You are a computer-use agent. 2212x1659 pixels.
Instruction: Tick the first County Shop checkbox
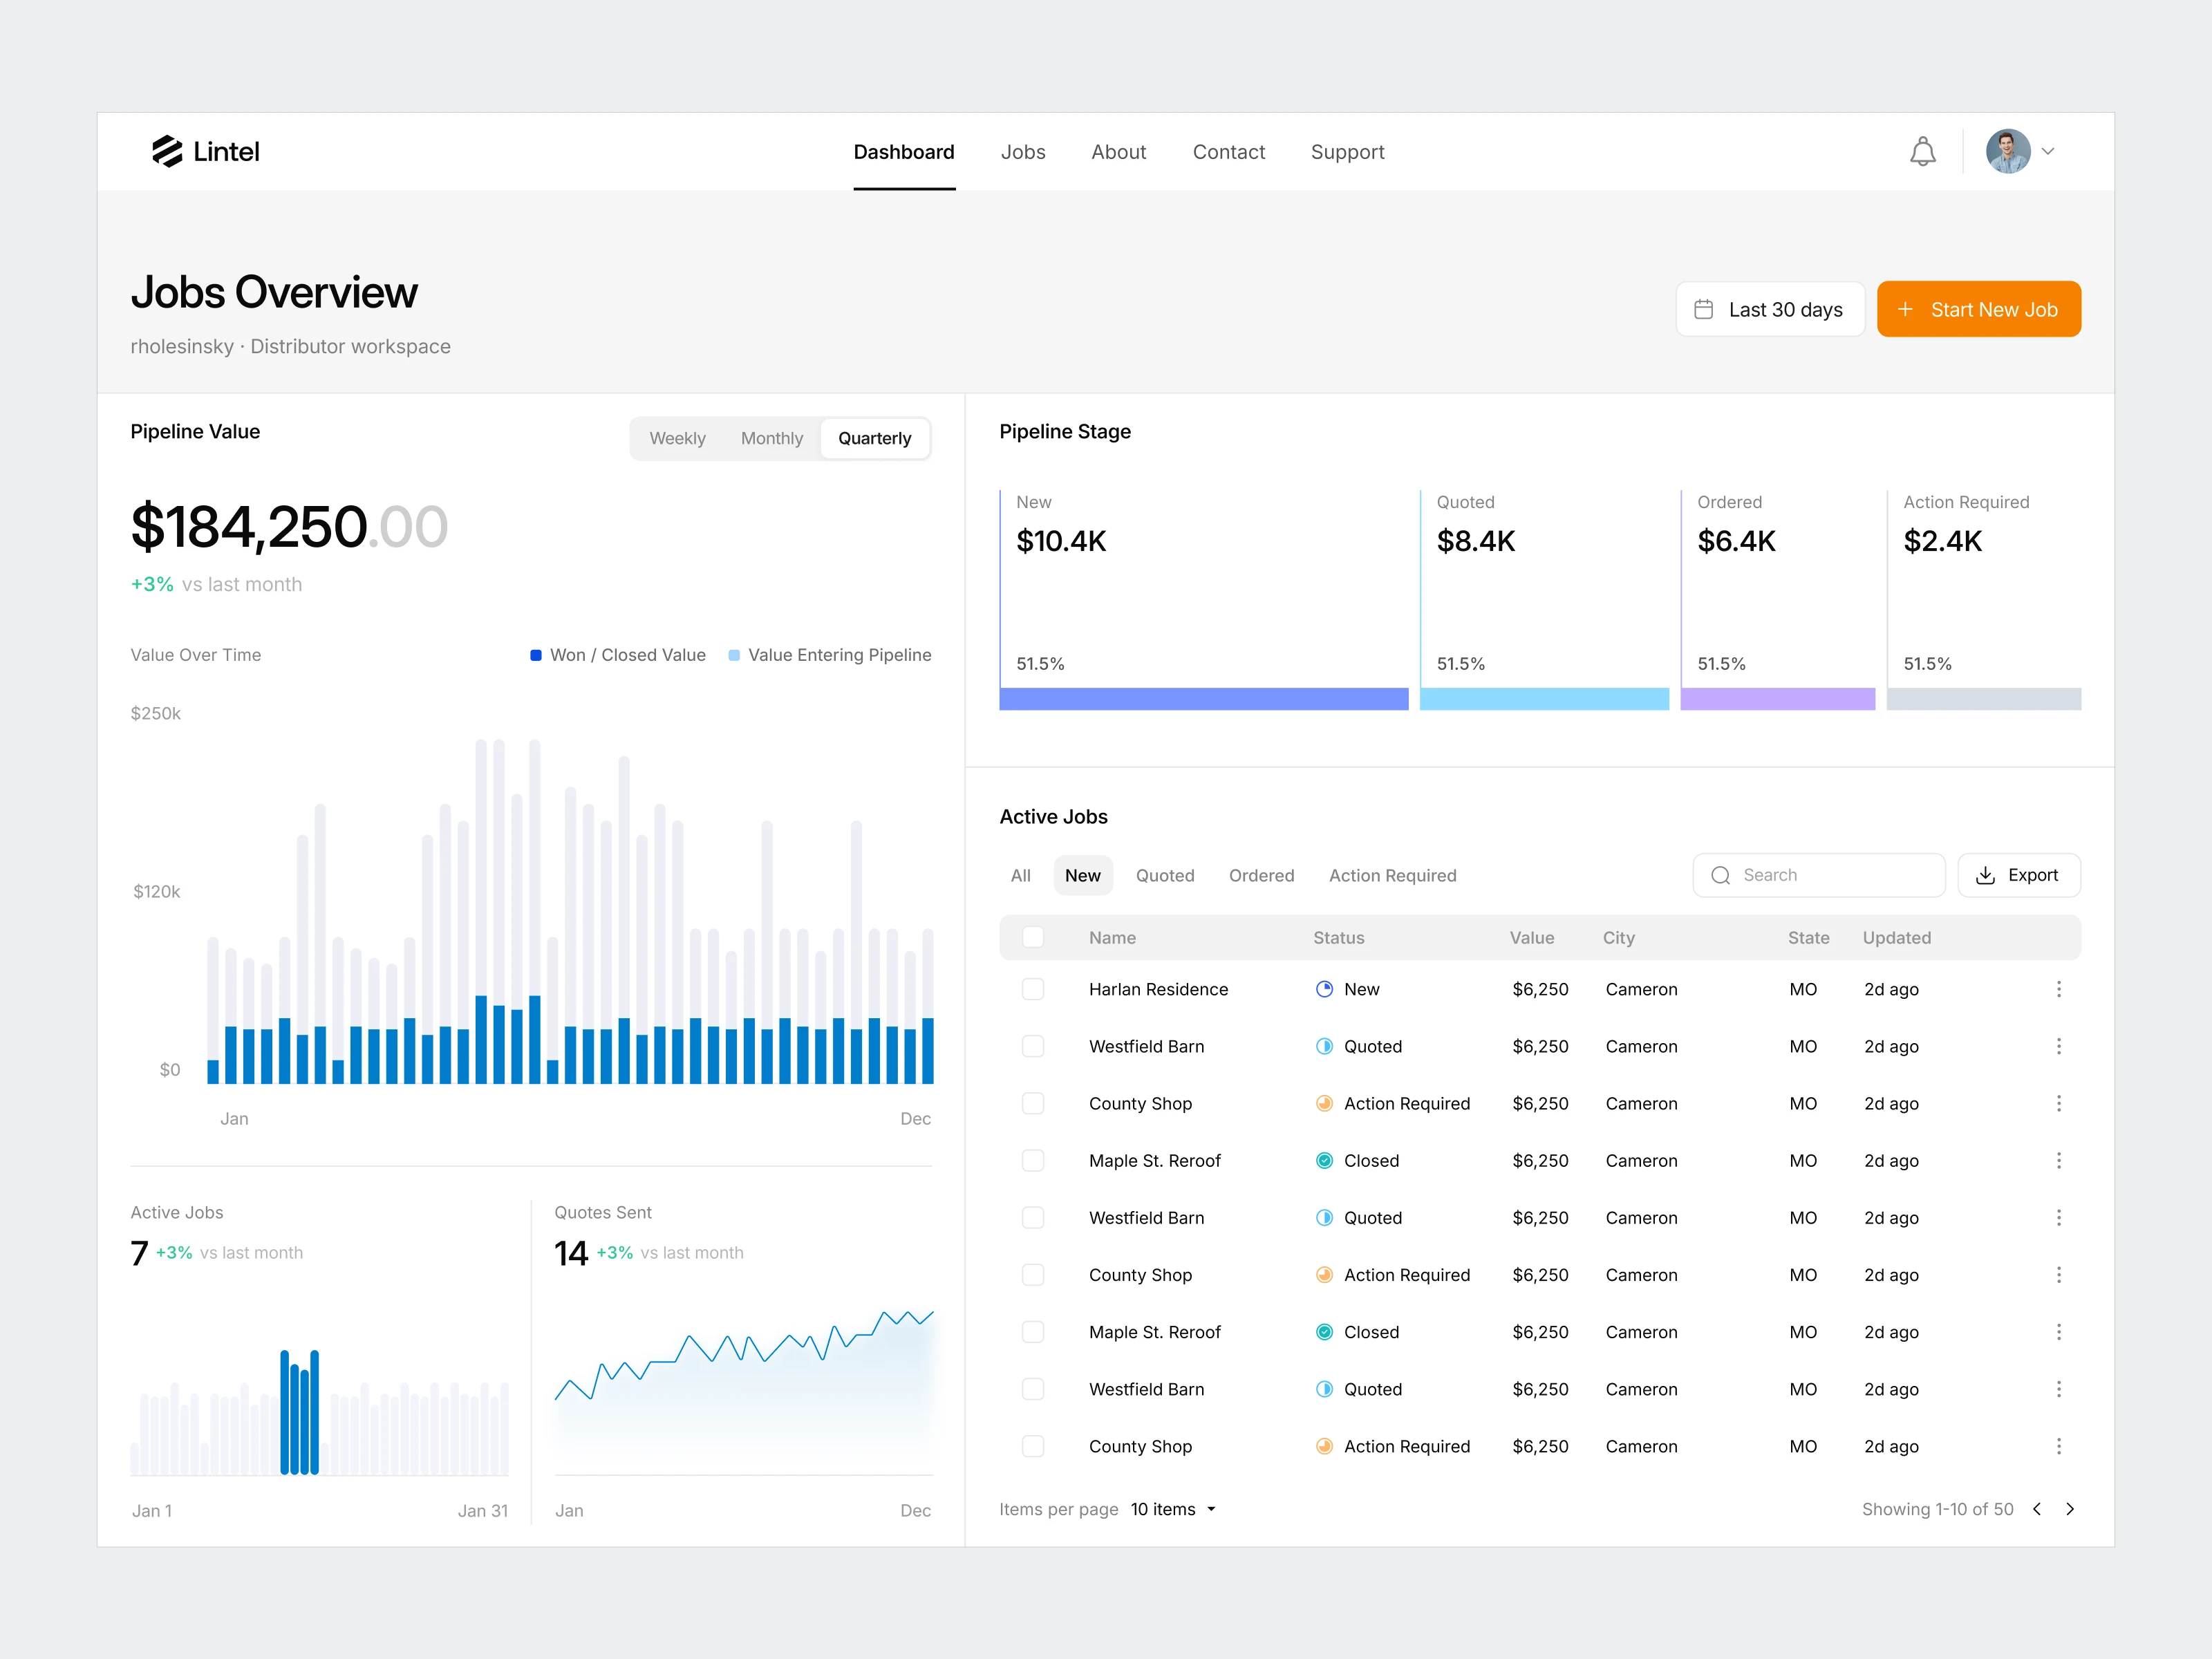coord(1033,1103)
